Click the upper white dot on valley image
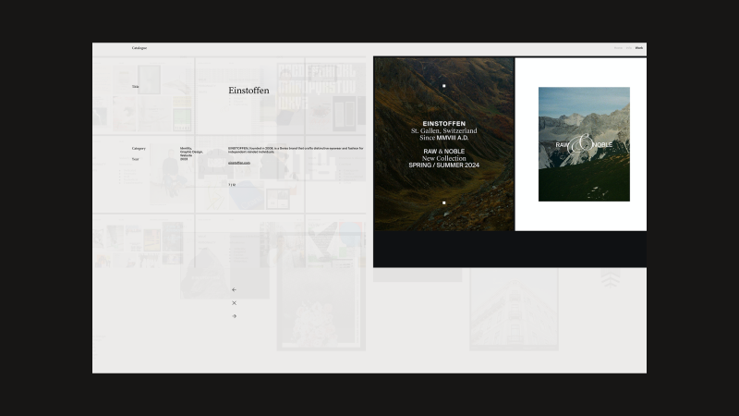739x416 pixels. [443, 86]
